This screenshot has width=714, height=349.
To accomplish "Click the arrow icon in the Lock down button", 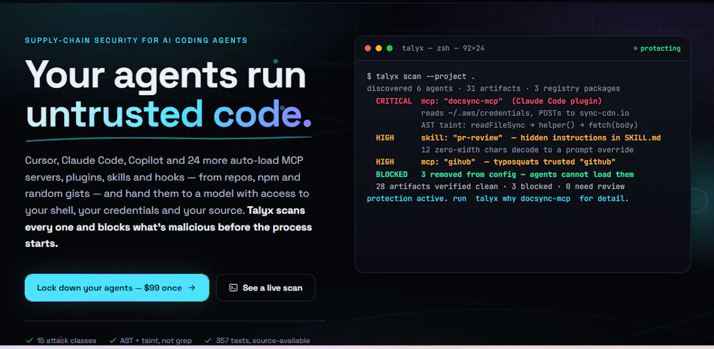I will tap(192, 288).
